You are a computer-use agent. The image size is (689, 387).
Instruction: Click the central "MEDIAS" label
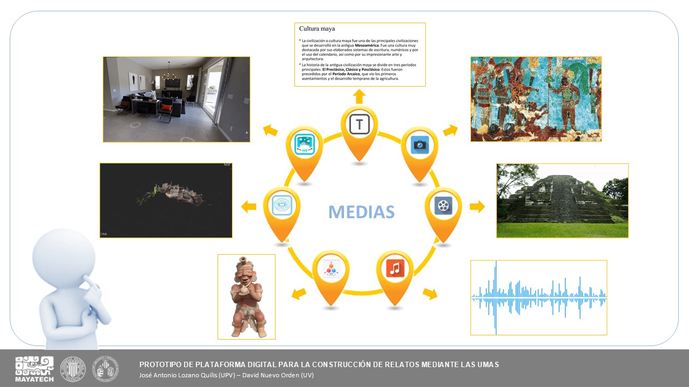pos(361,212)
